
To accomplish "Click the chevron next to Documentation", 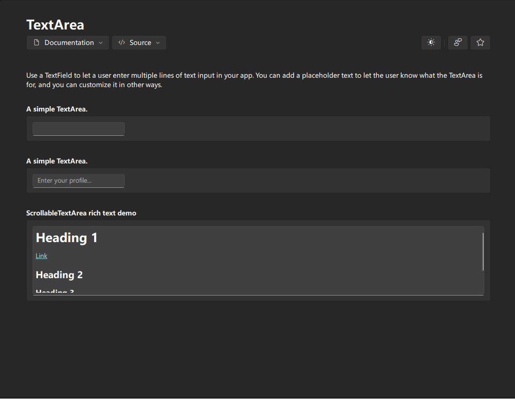I will [x=101, y=43].
